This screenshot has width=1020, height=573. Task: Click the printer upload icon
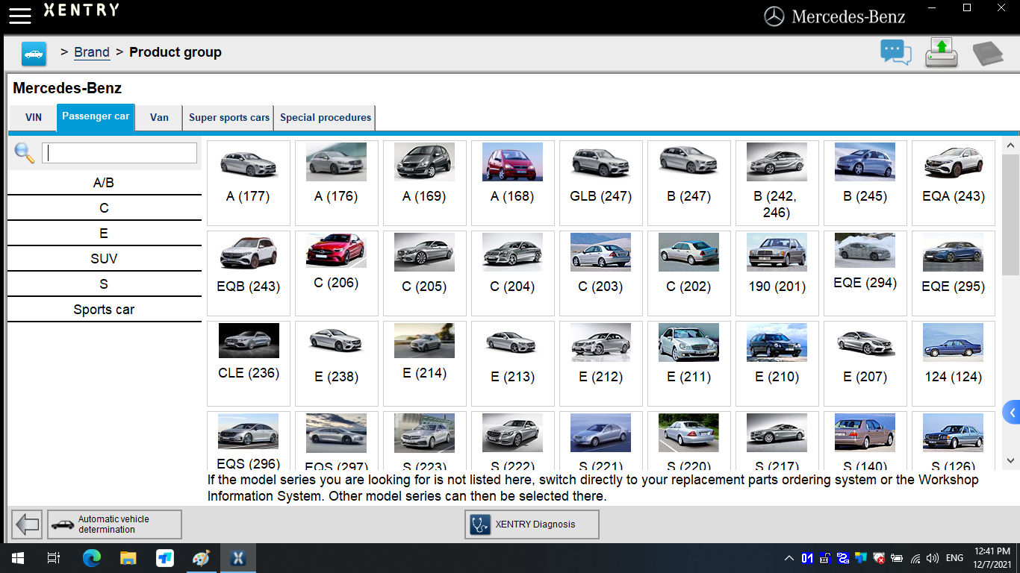(x=942, y=53)
